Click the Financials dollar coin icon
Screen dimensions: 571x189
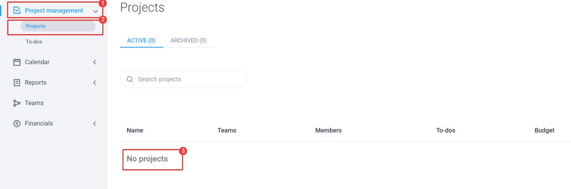click(x=17, y=123)
